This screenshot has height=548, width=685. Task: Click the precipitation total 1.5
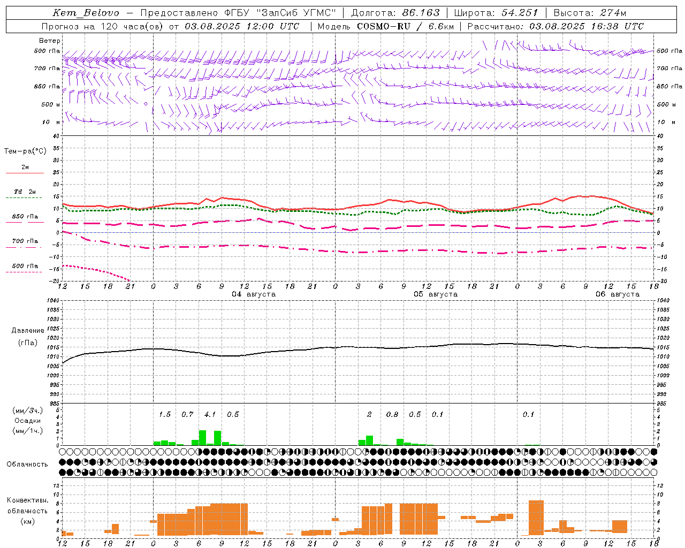pos(165,414)
